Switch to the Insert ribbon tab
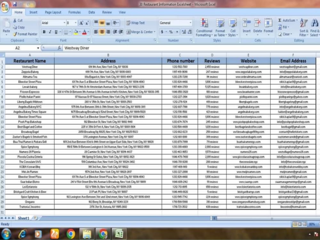The image size is (320, 240). [33, 12]
